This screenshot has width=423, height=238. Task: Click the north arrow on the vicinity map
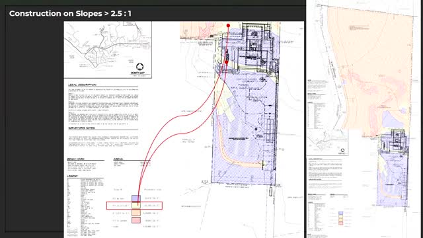tap(139, 66)
